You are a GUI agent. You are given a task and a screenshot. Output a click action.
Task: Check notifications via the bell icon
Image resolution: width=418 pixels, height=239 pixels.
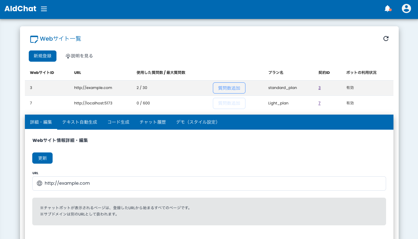coord(388,8)
